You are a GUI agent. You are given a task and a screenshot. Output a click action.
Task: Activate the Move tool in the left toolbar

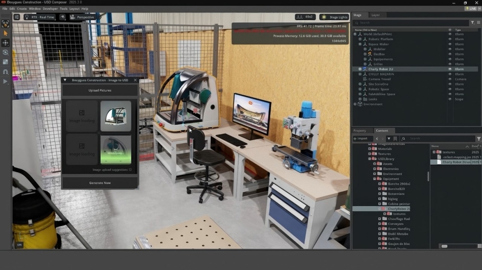point(5,43)
